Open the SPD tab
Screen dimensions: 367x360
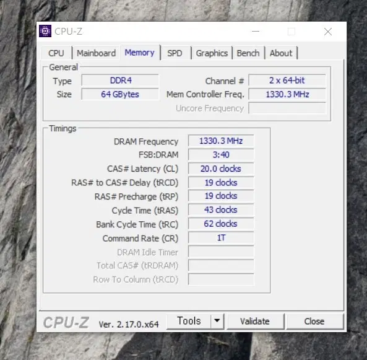(175, 53)
